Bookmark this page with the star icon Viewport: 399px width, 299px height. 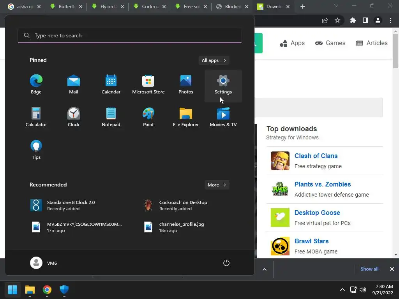[x=337, y=21]
